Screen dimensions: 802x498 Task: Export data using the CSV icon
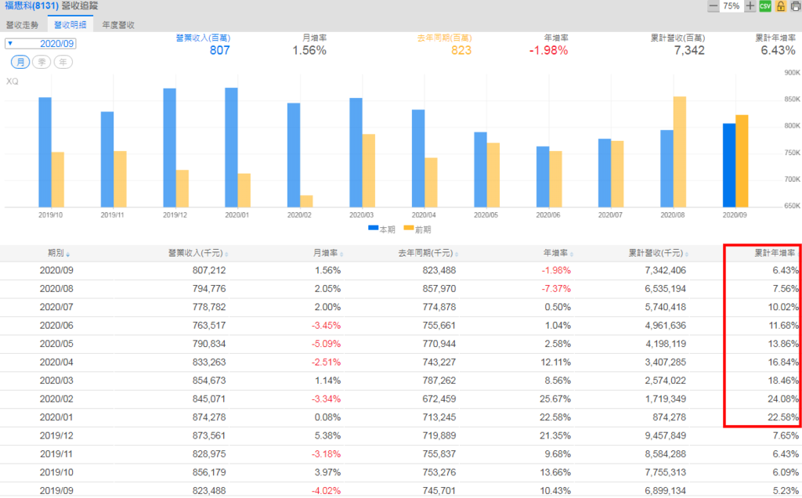(765, 6)
